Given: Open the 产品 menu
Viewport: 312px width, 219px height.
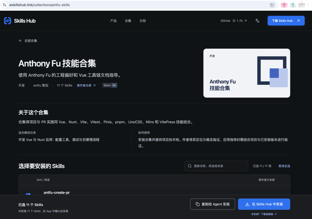Looking at the screenshot, I should [x=114, y=21].
